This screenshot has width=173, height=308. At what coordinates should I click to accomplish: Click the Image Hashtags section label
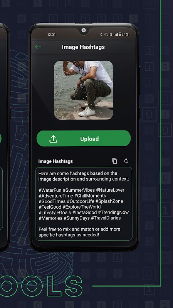(x=55, y=161)
